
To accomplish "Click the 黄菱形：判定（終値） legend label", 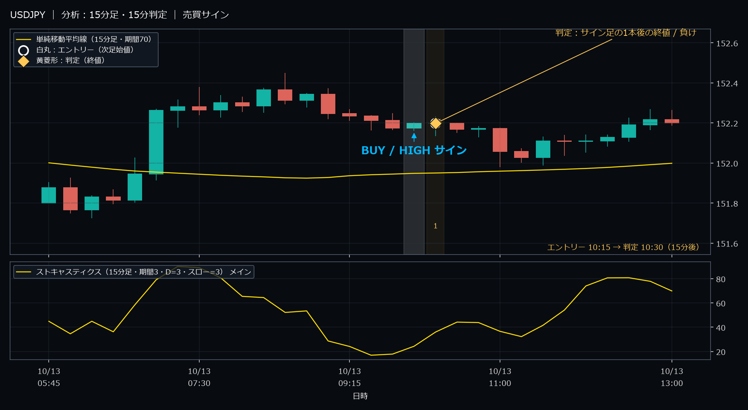I will coord(72,60).
